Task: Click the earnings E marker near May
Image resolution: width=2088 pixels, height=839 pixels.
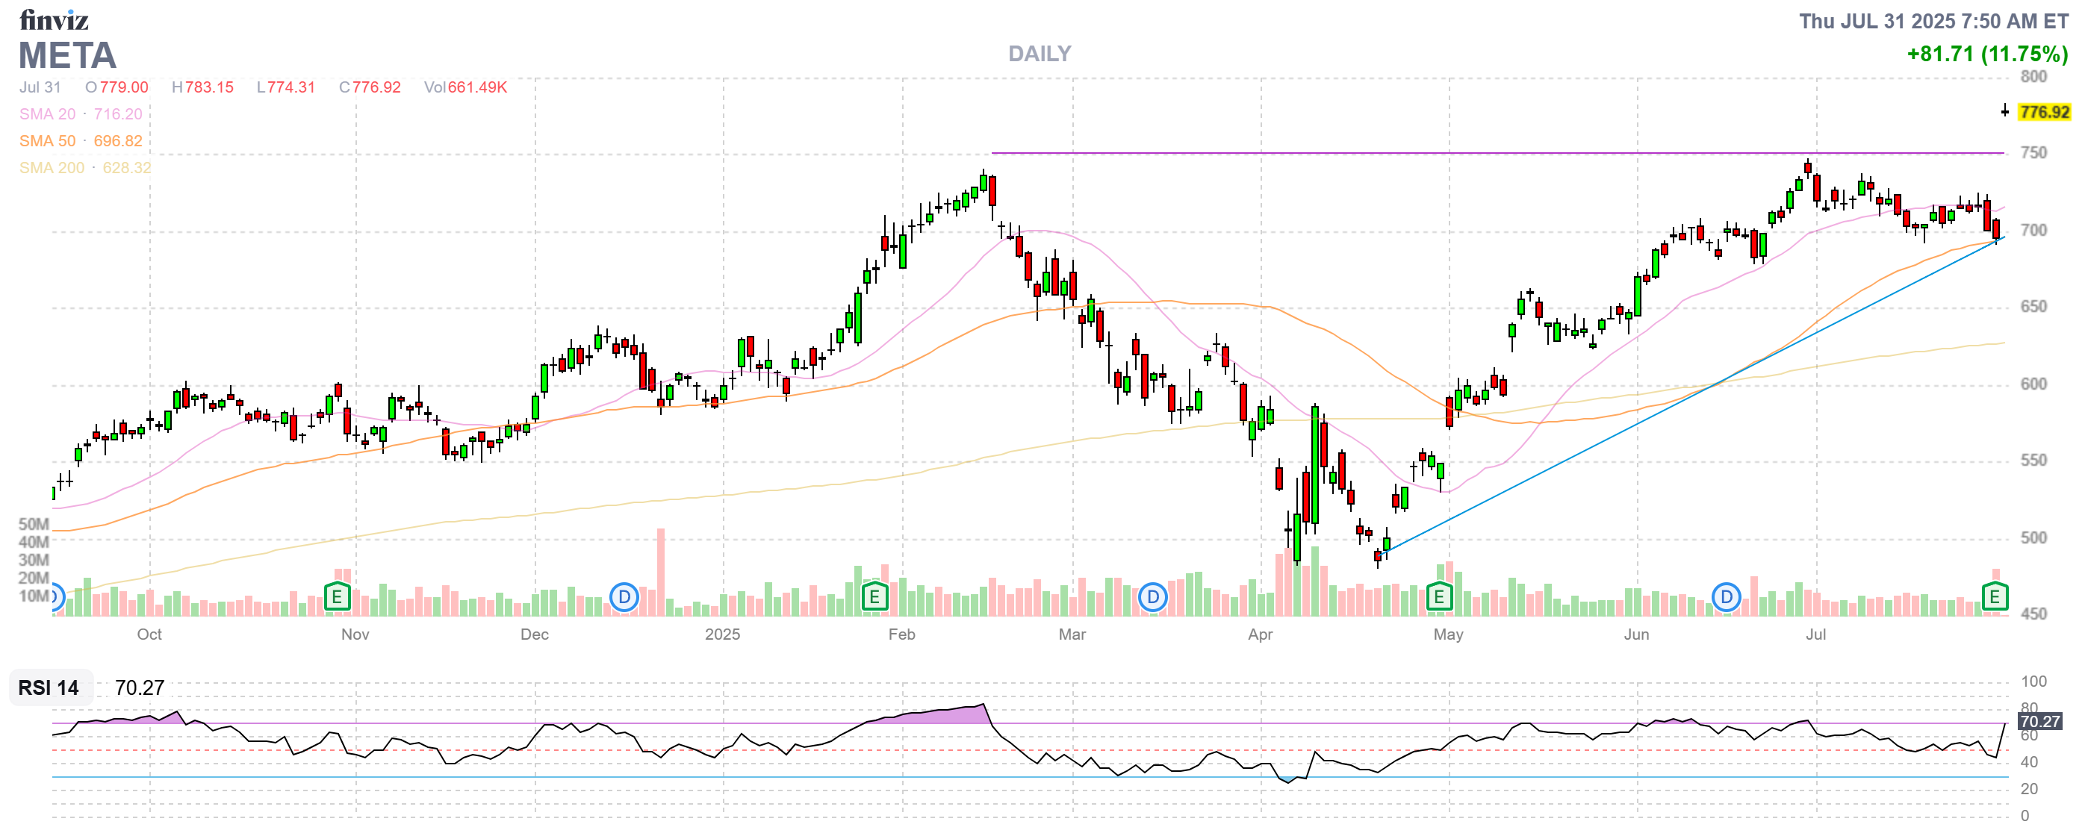Action: 1439,598
